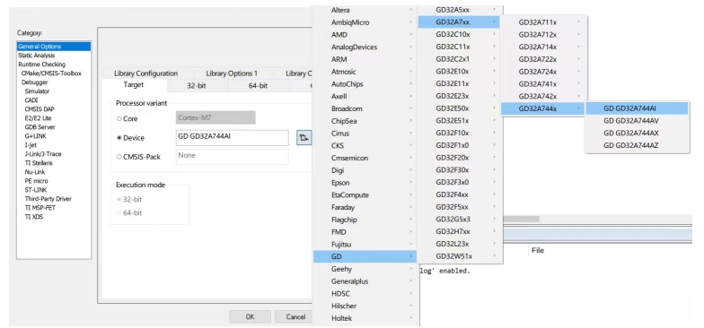Image resolution: width=704 pixels, height=328 pixels.
Task: Open the GD32A711x series submenu
Action: coord(542,22)
